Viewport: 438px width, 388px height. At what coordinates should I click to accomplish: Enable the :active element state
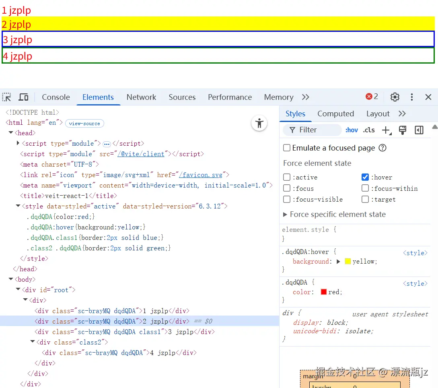tap(286, 177)
